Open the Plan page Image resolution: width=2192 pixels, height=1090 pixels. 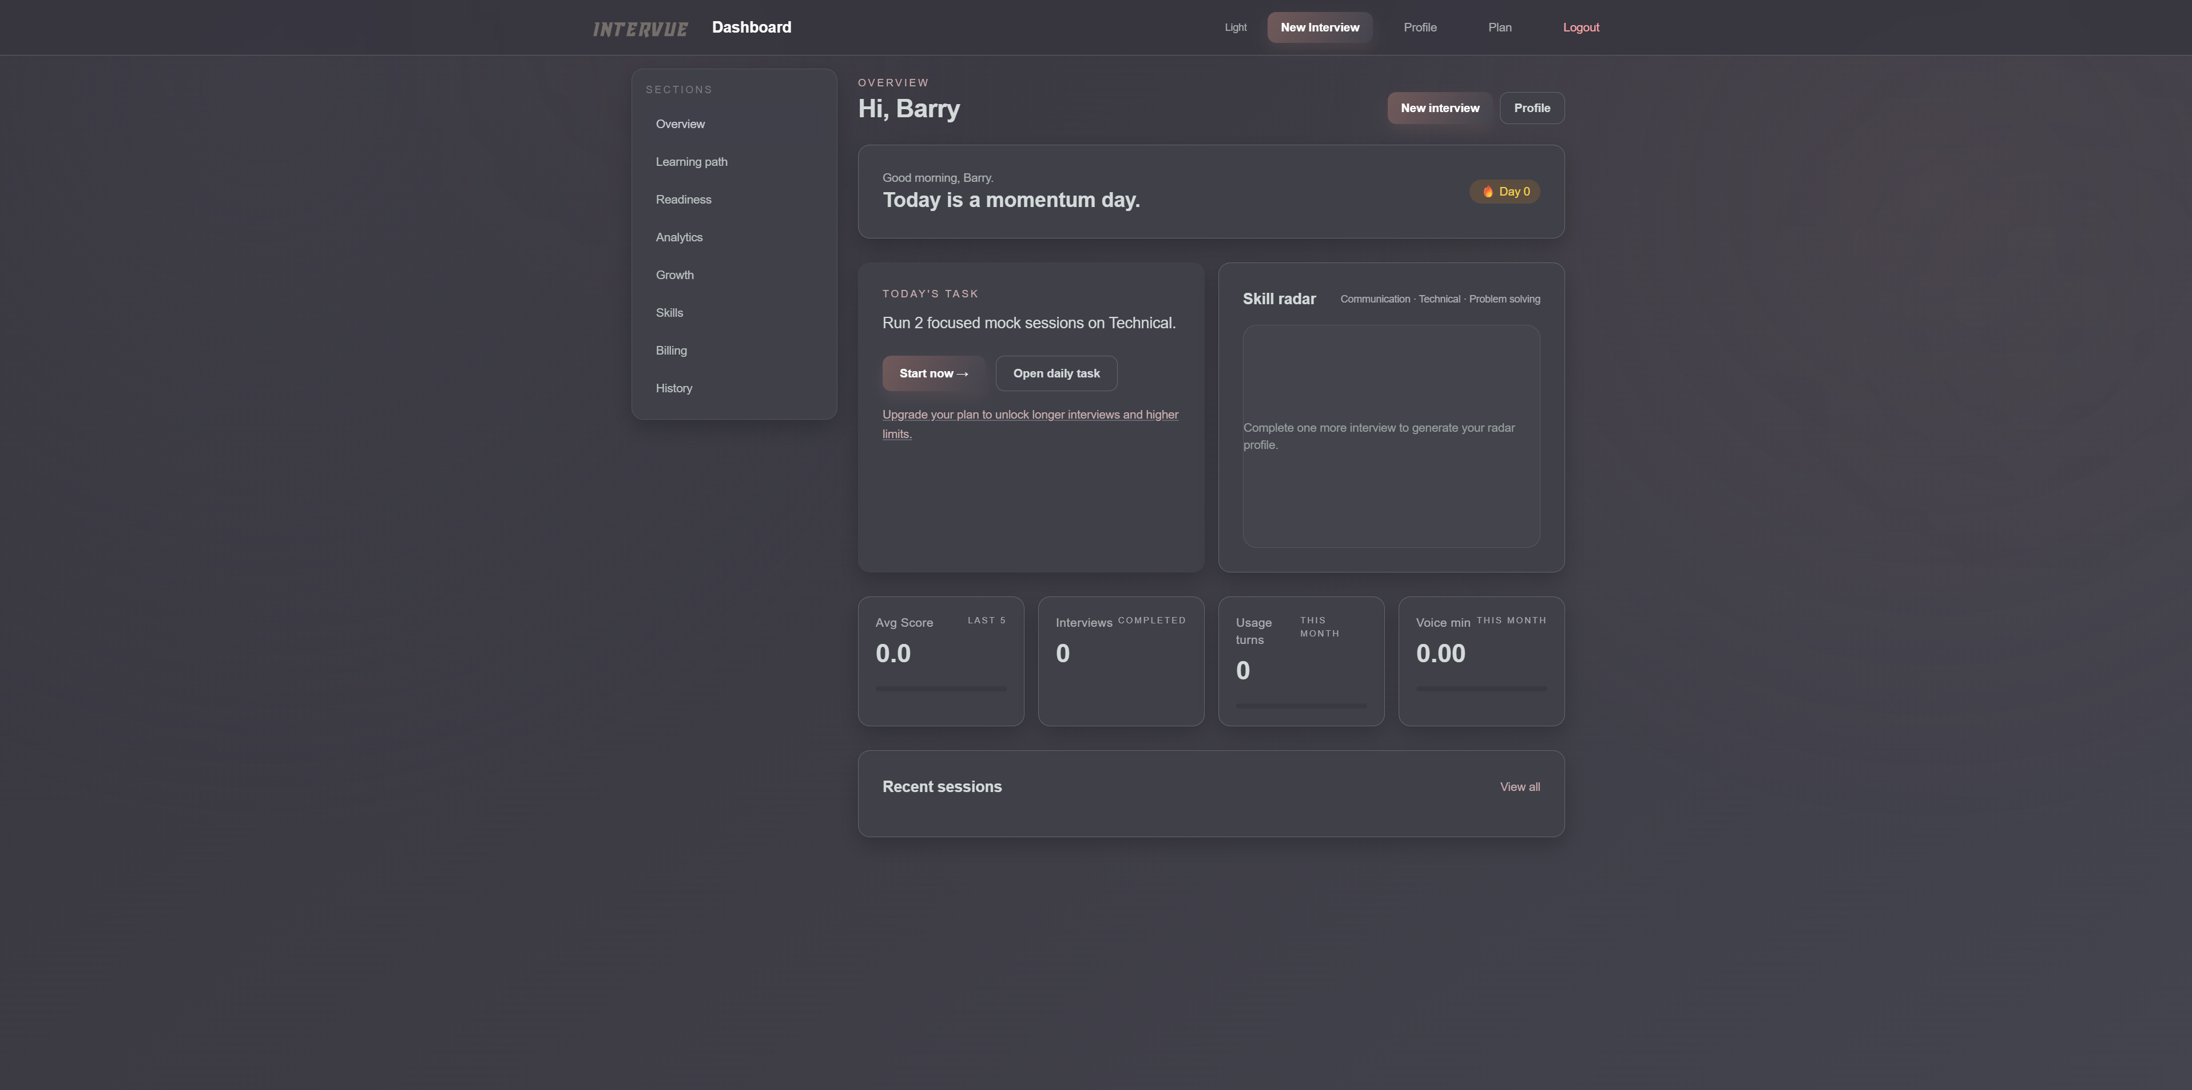point(1499,27)
